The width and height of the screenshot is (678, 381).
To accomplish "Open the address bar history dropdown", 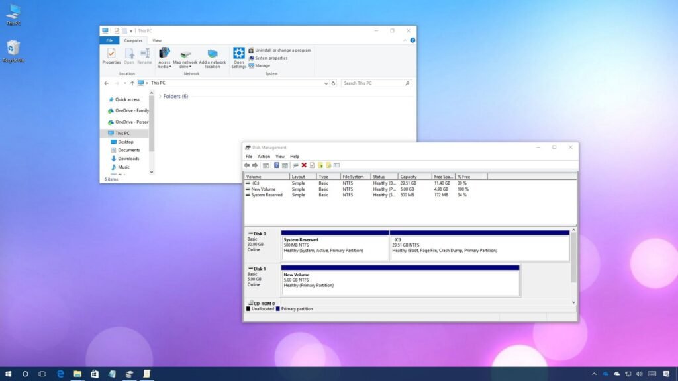I will (326, 83).
